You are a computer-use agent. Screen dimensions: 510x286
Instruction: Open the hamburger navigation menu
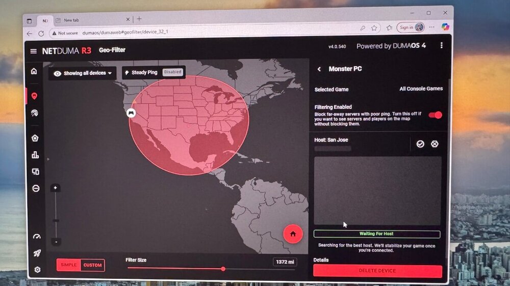pos(34,51)
